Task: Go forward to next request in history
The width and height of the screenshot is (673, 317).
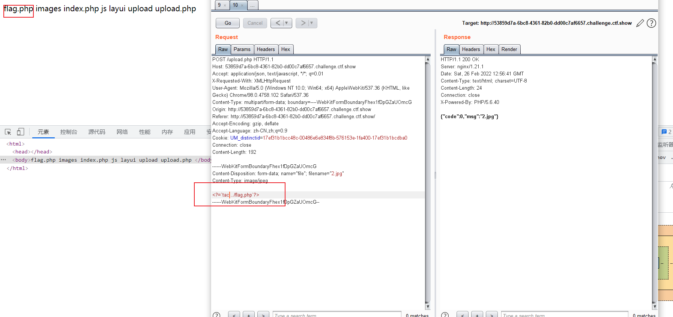Action: [303, 23]
